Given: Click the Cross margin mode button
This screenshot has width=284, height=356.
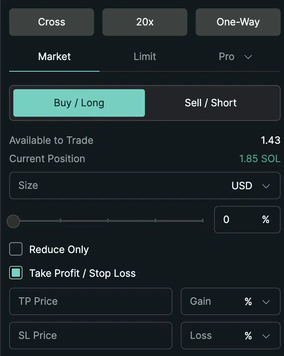Looking at the screenshot, I should [52, 22].
